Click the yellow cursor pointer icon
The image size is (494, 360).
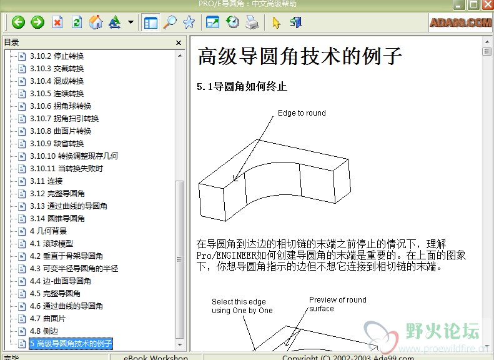click(x=276, y=22)
